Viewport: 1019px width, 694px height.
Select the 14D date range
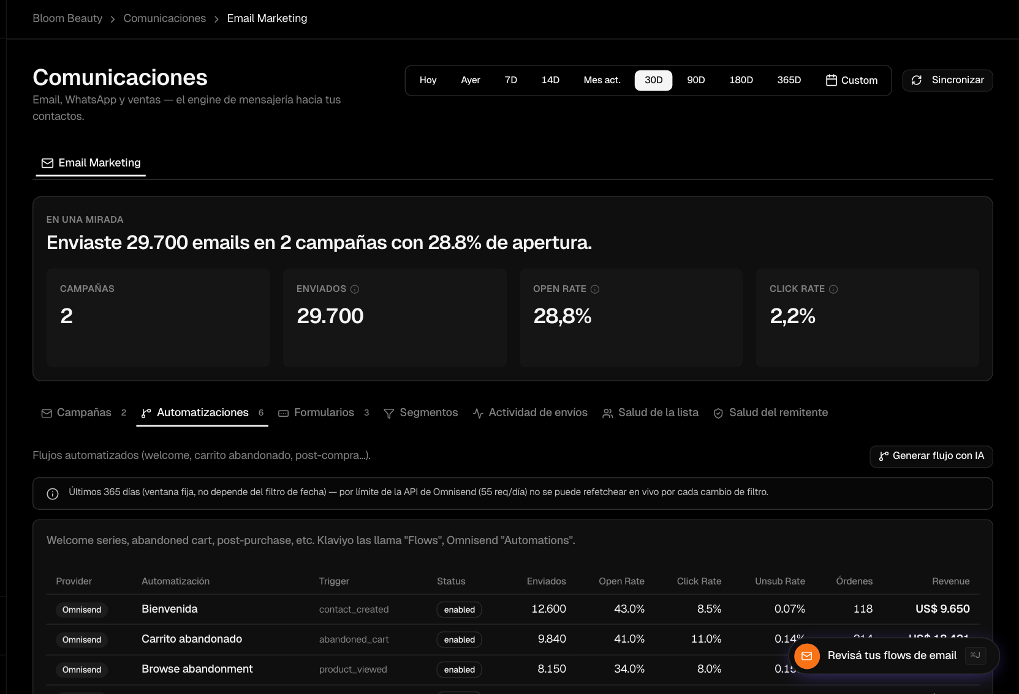click(x=550, y=80)
